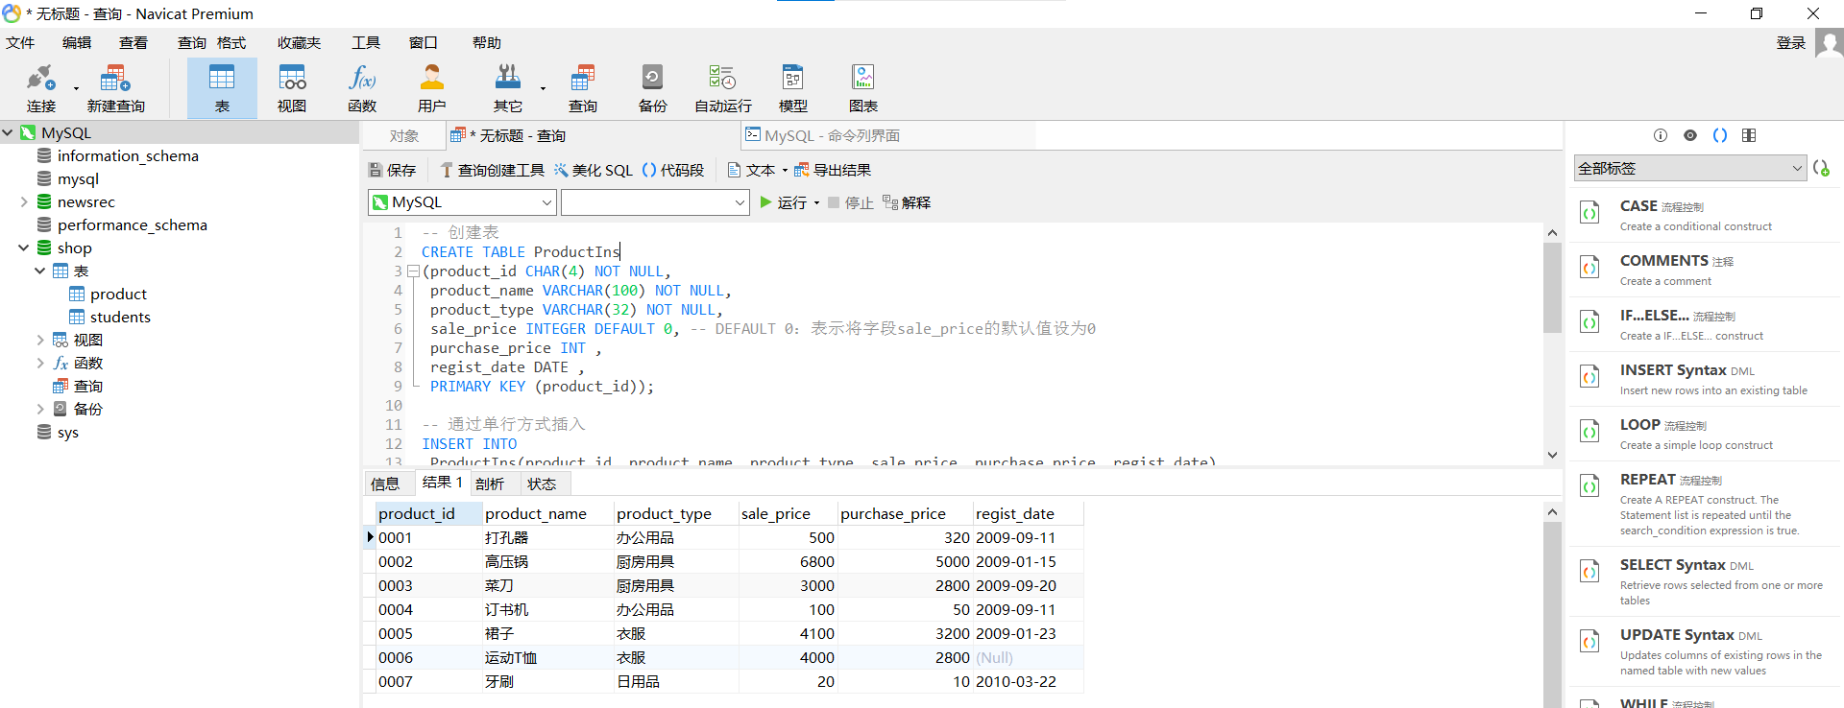Image resolution: width=1844 pixels, height=708 pixels.
Task: Open the 用户 users toolbar icon
Action: coord(432,88)
